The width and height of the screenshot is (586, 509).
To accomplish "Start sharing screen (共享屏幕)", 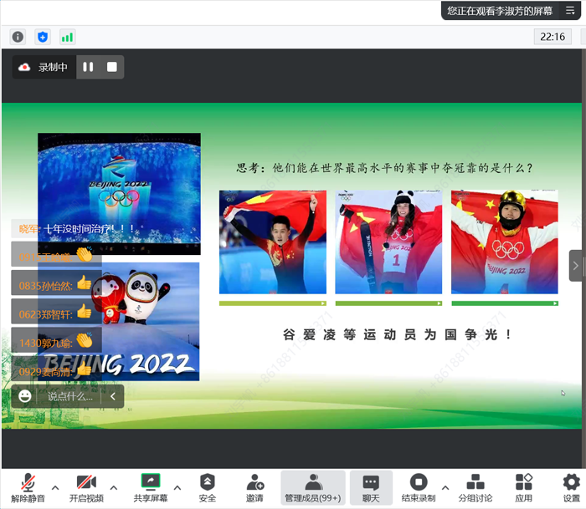I will (151, 488).
